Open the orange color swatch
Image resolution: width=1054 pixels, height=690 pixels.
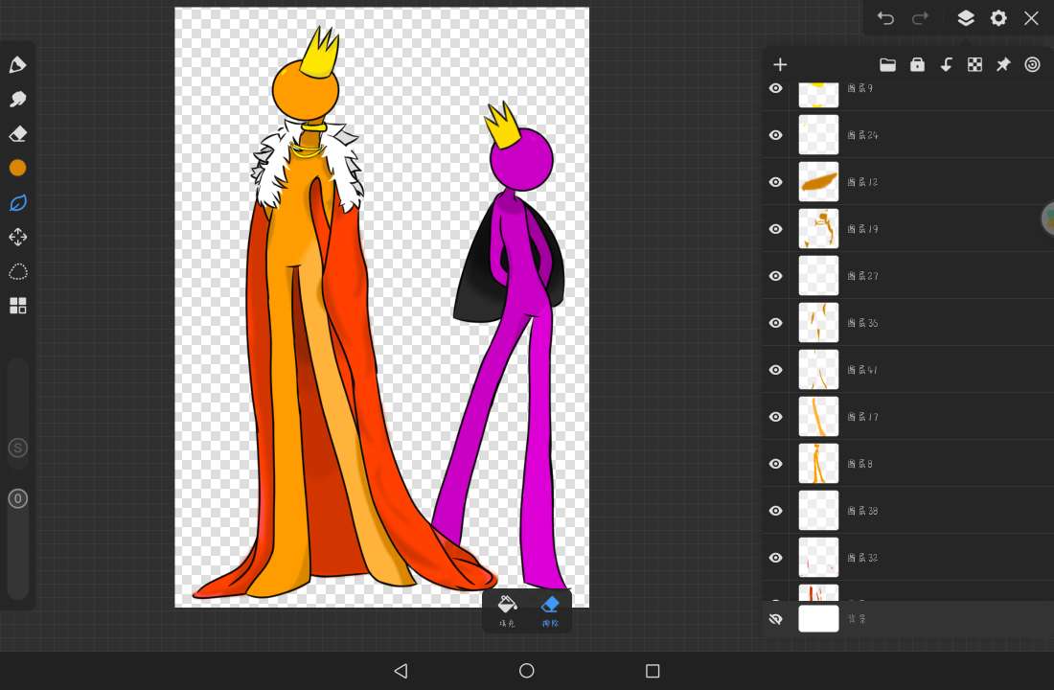tap(17, 168)
